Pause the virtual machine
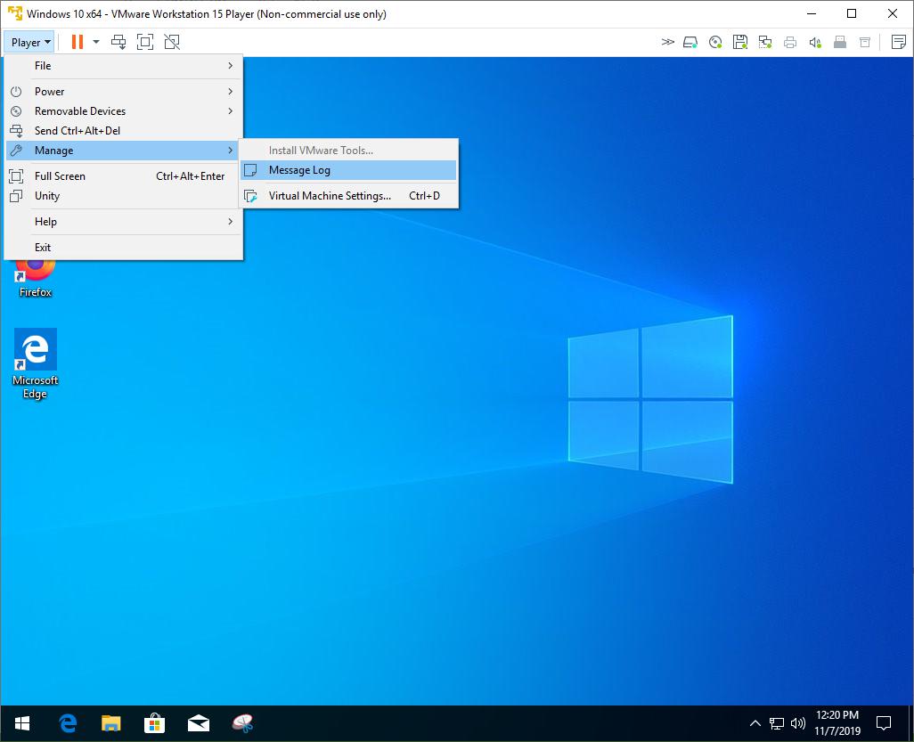This screenshot has width=914, height=742. click(x=77, y=41)
